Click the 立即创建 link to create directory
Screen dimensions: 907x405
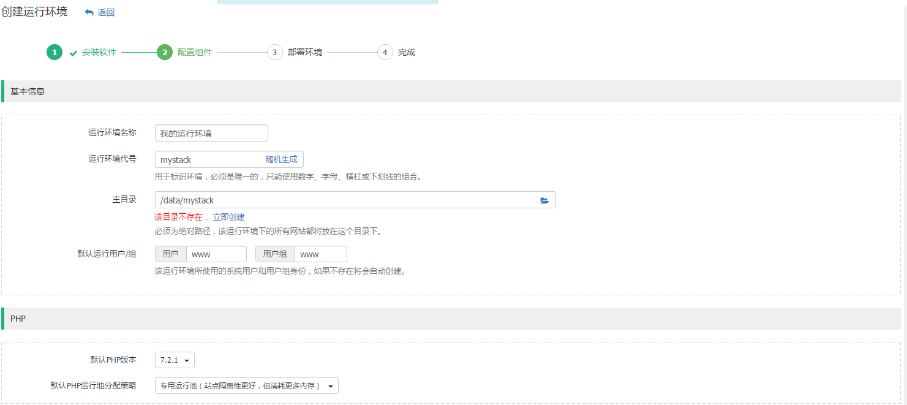(229, 217)
